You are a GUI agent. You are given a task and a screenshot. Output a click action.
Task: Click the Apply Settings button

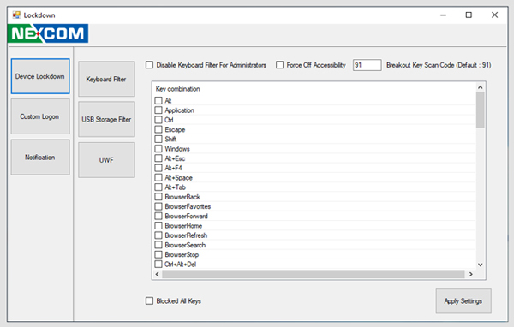coord(463,300)
